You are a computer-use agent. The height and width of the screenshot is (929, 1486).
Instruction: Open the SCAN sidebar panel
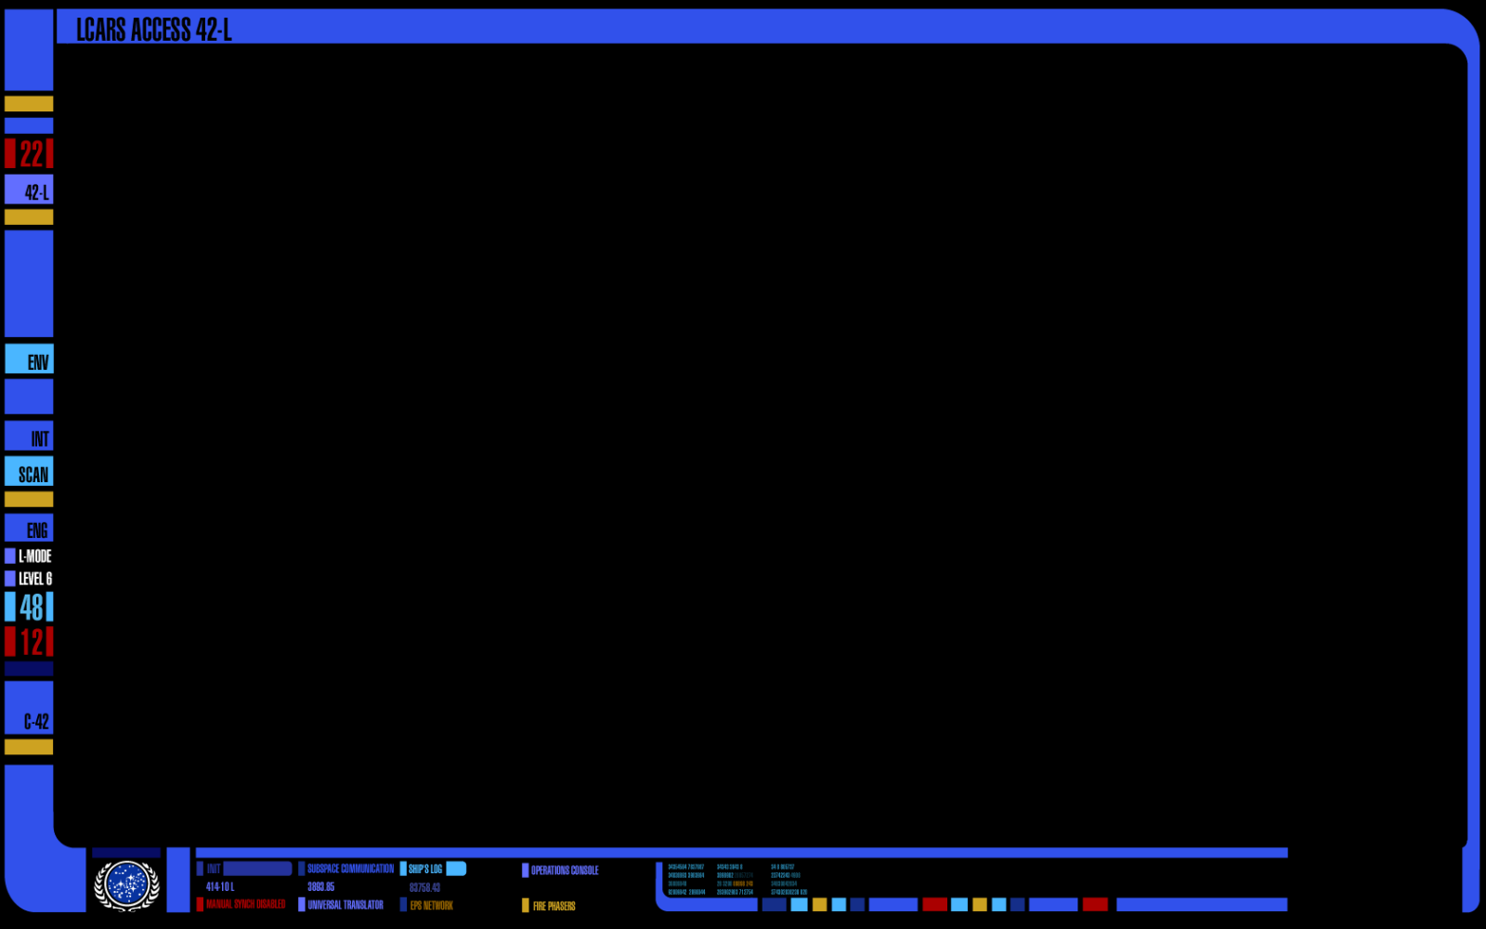point(29,473)
